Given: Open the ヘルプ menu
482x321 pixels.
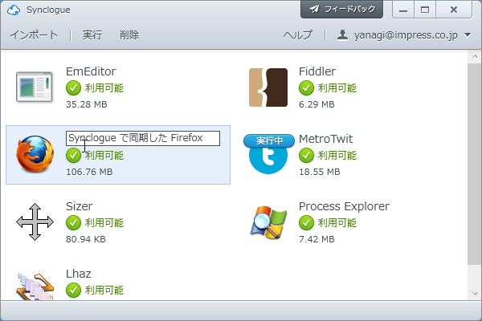Looking at the screenshot, I should point(297,35).
